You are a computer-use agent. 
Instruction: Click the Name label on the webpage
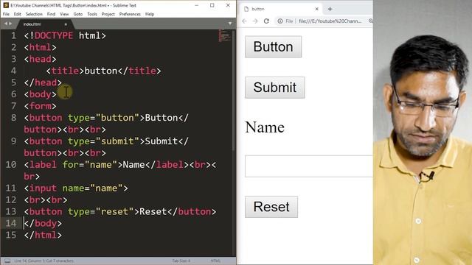tap(265, 127)
